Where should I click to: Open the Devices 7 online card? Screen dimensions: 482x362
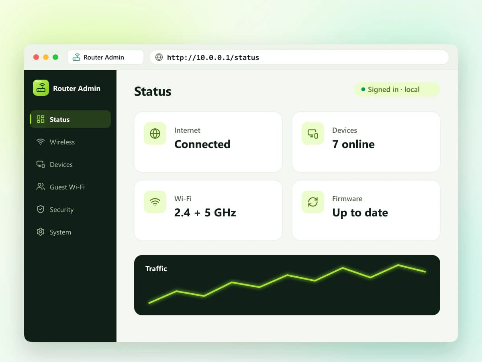tap(366, 142)
